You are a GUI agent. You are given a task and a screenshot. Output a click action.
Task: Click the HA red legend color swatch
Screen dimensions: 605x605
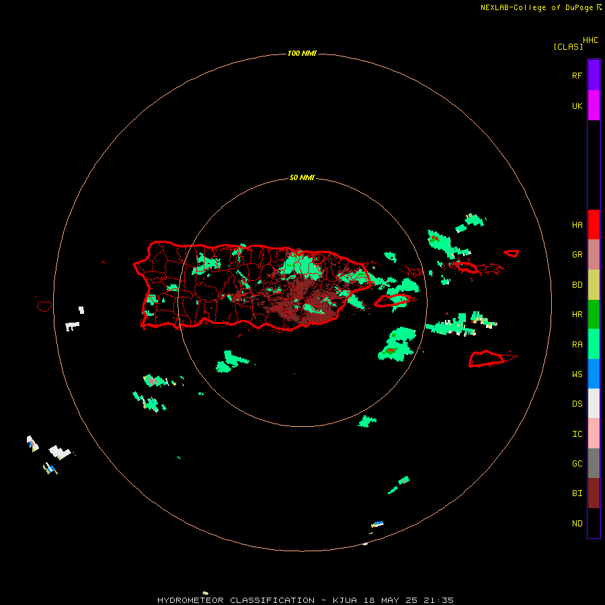[594, 225]
